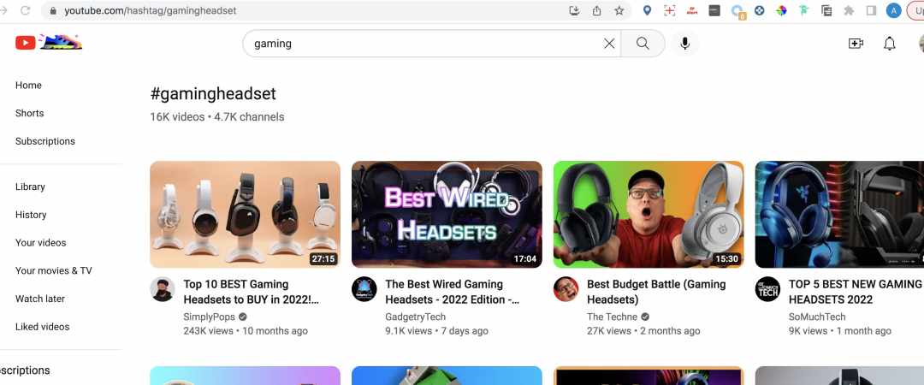Open the Create video camera icon

click(856, 44)
